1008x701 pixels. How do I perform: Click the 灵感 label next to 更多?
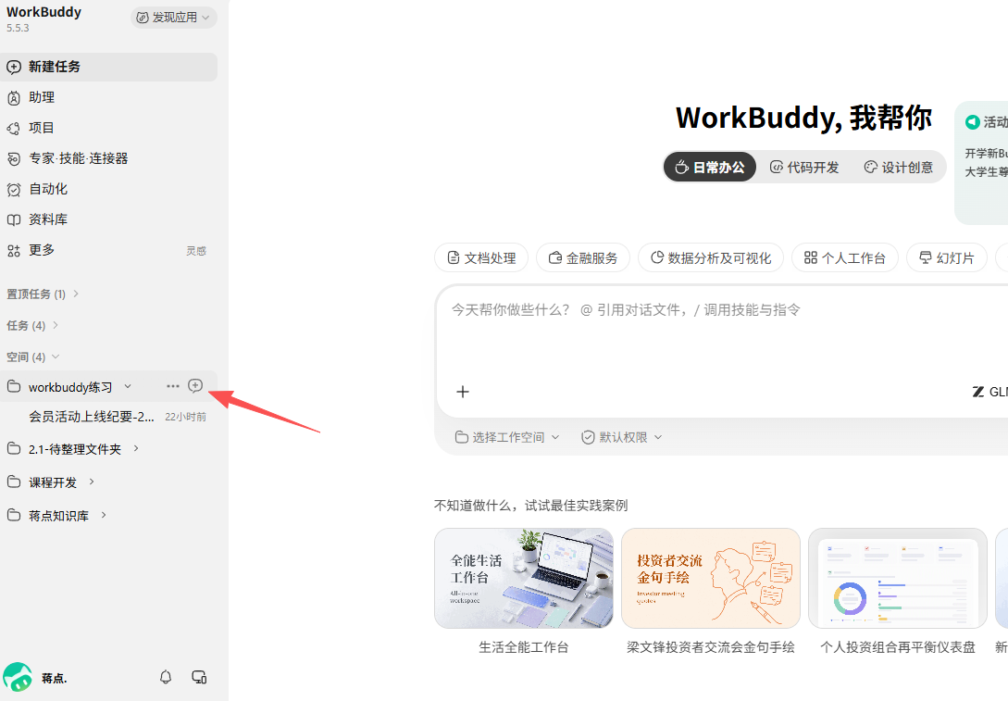point(196,251)
